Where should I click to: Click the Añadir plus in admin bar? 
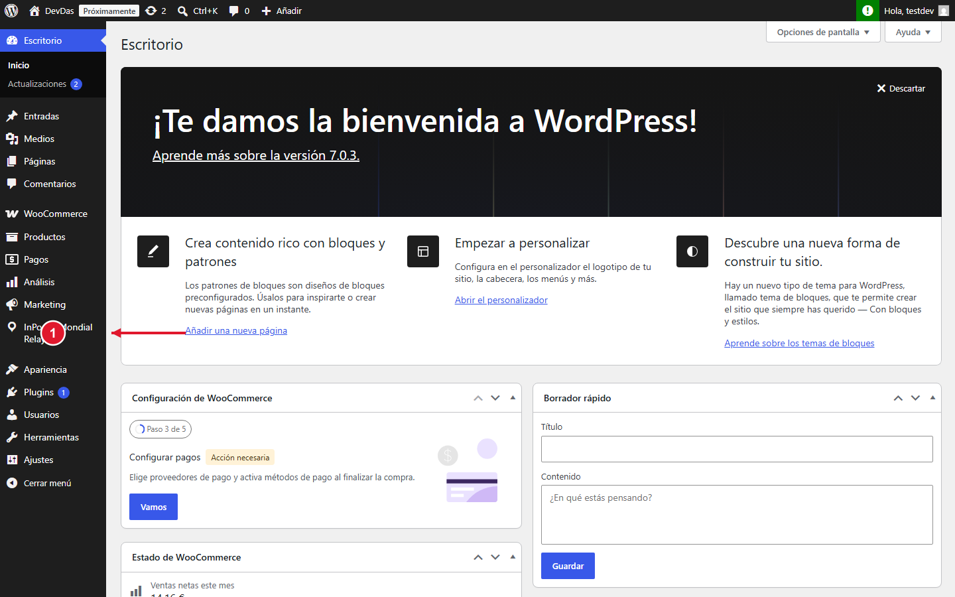click(266, 11)
